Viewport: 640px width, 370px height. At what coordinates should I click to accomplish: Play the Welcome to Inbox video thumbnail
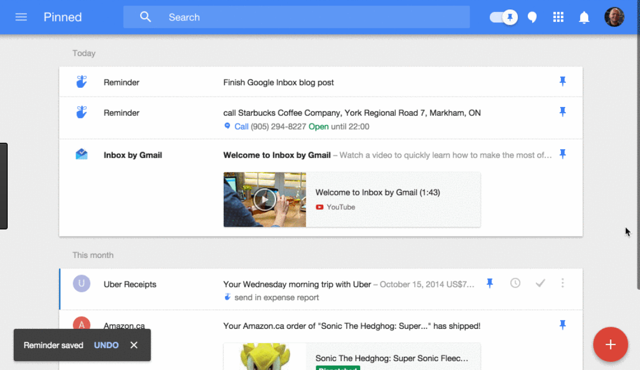264,200
